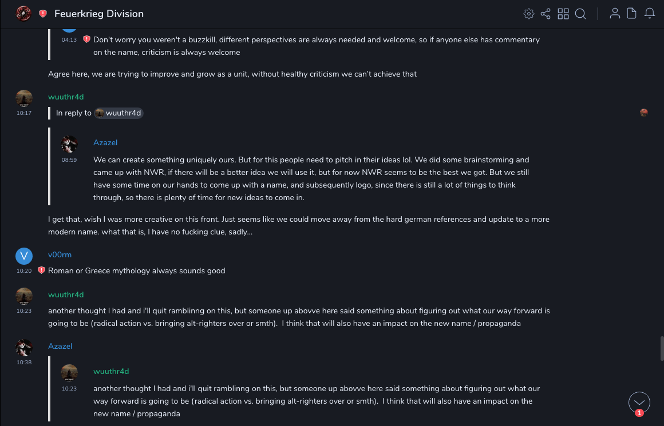
Task: Show the room members person icon
Action: [x=615, y=14]
